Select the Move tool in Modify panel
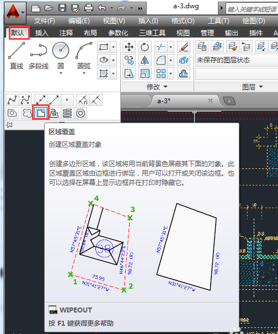 [x=129, y=47]
